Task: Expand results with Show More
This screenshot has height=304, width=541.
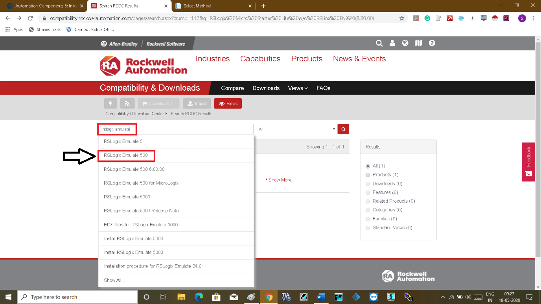Action: [279, 180]
